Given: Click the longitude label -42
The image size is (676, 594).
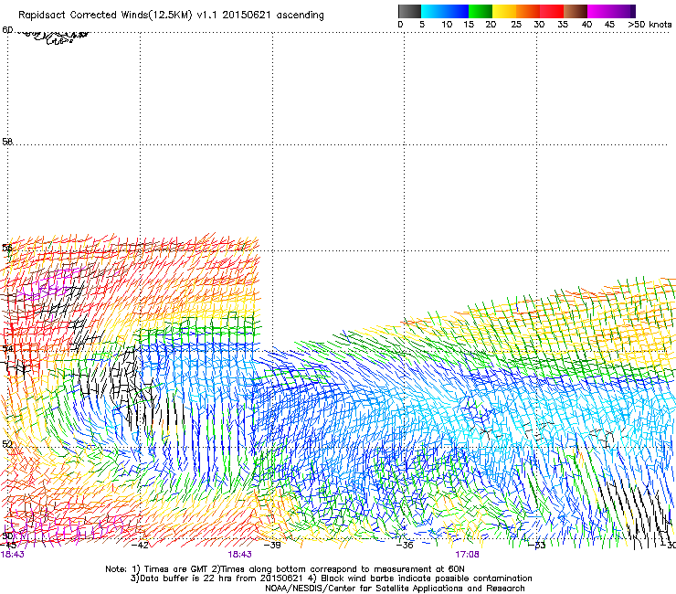Looking at the screenshot, I should [140, 545].
